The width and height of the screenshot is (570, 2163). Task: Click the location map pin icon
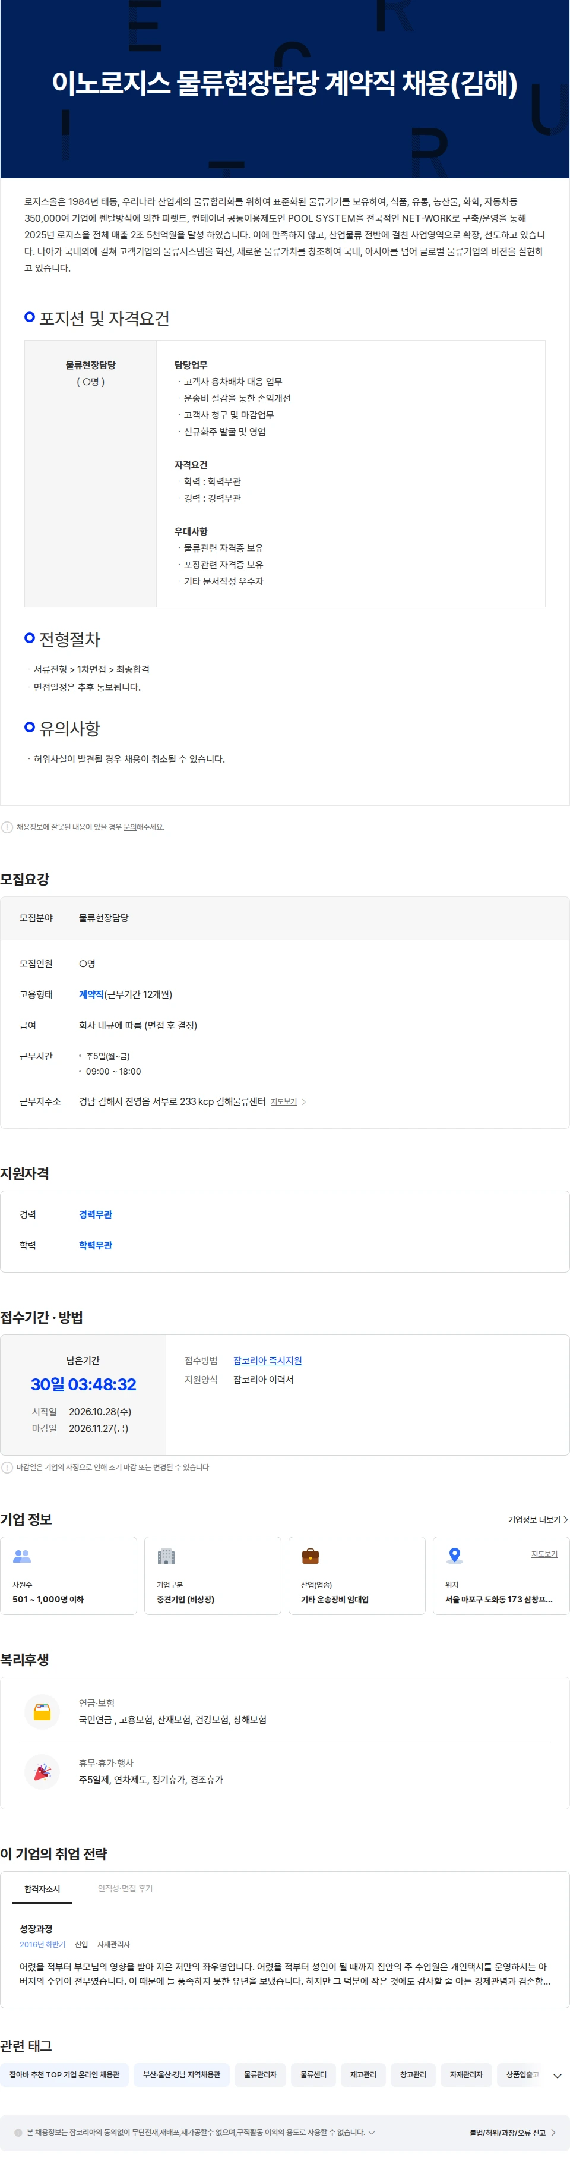pos(454,1556)
